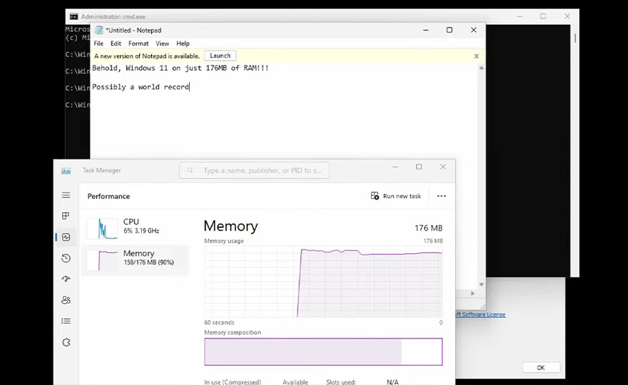Open Notepad Edit menu
This screenshot has width=628, height=385.
[116, 43]
